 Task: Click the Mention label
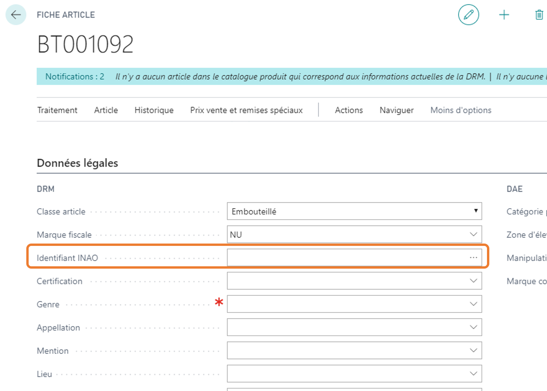pyautogui.click(x=53, y=351)
